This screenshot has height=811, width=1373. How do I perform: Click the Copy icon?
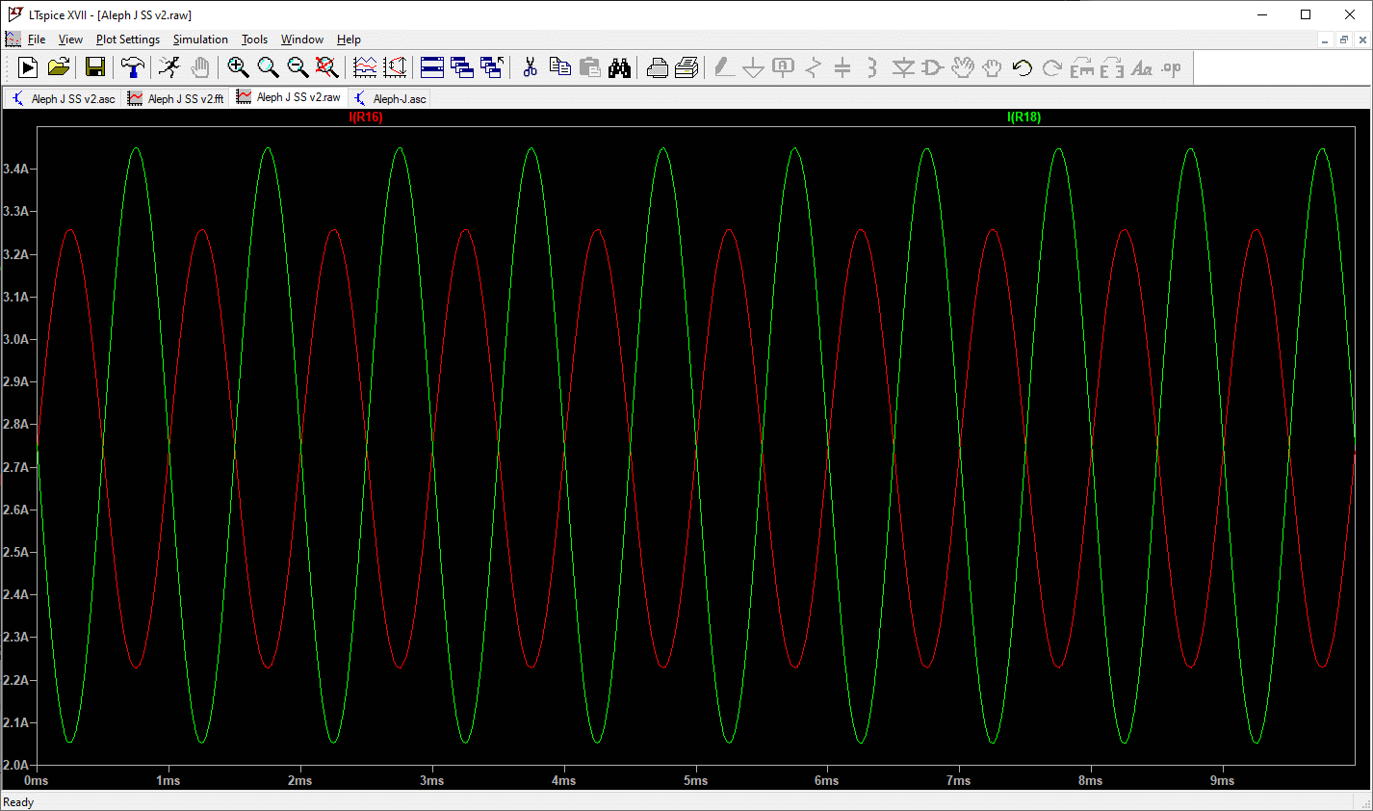click(x=559, y=67)
